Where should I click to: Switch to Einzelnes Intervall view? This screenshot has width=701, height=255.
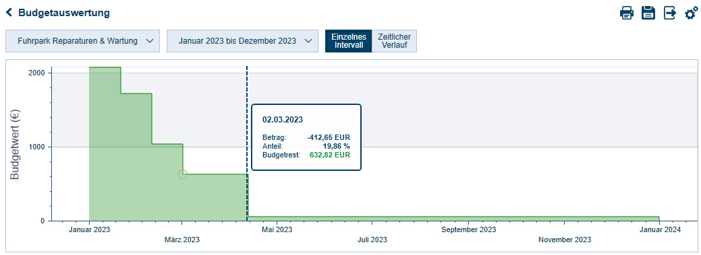tap(349, 41)
